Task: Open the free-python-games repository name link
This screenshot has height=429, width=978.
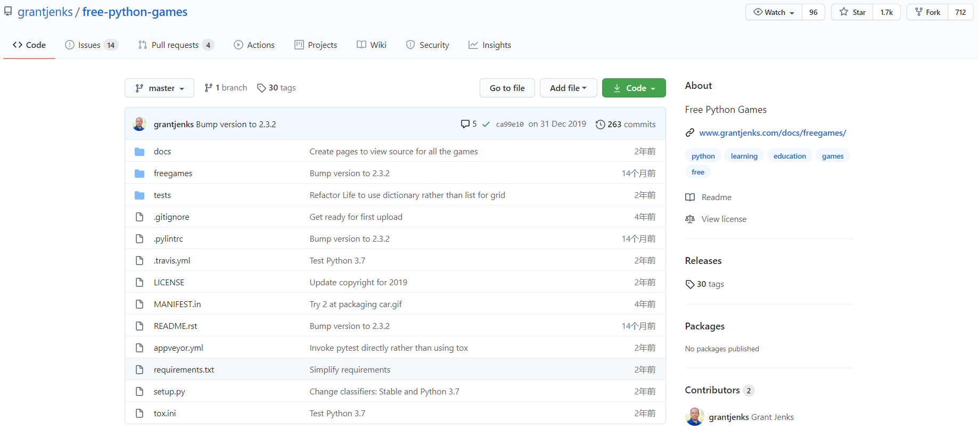Action: tap(135, 12)
